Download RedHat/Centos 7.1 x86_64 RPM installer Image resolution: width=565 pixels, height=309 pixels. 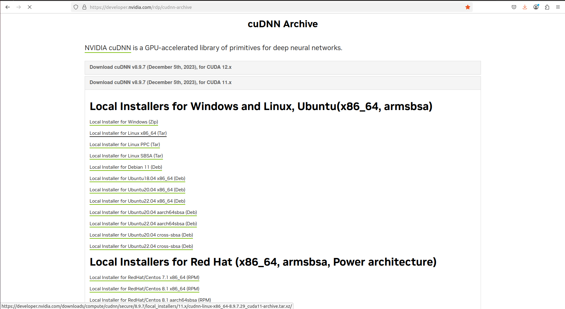(144, 278)
